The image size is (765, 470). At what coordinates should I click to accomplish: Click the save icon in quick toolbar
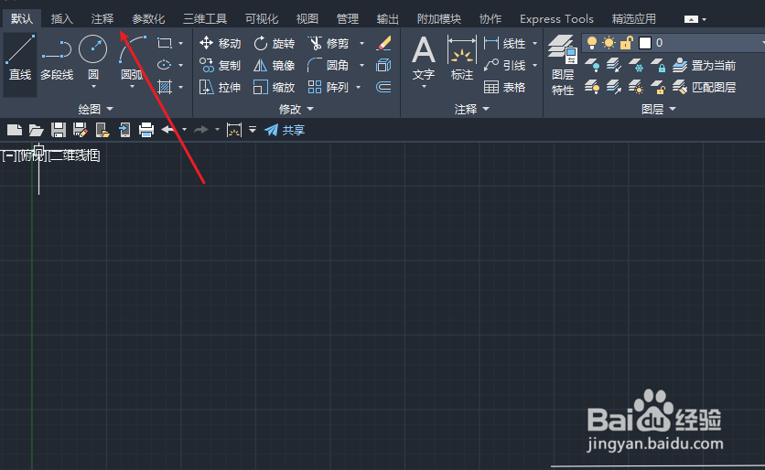pyautogui.click(x=59, y=130)
